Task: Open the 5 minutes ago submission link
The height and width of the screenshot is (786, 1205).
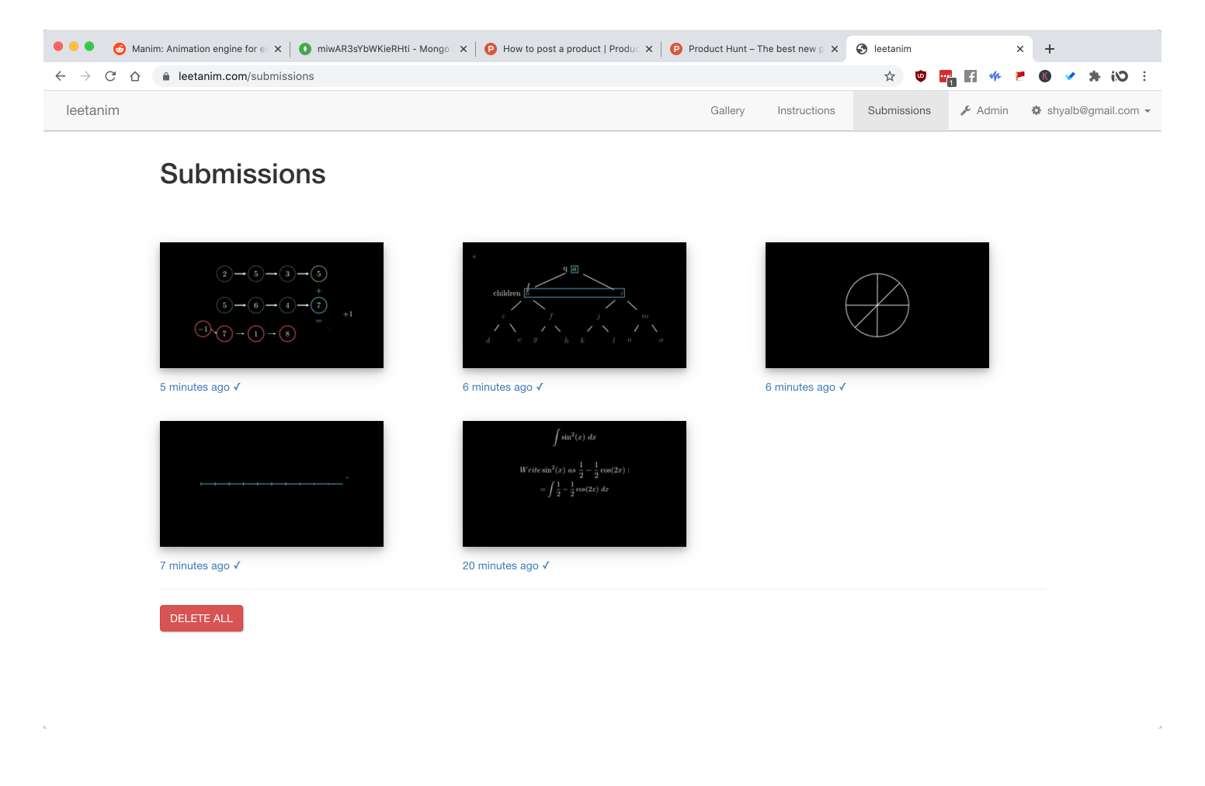Action: click(200, 387)
